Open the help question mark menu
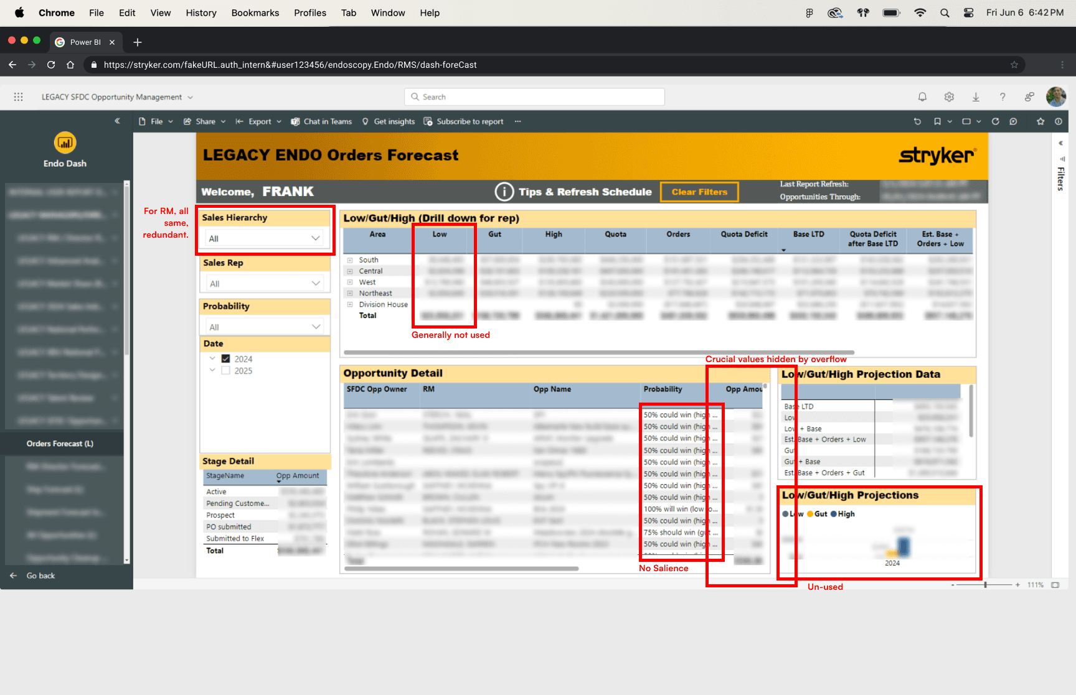Image resolution: width=1076 pixels, height=695 pixels. tap(1003, 97)
